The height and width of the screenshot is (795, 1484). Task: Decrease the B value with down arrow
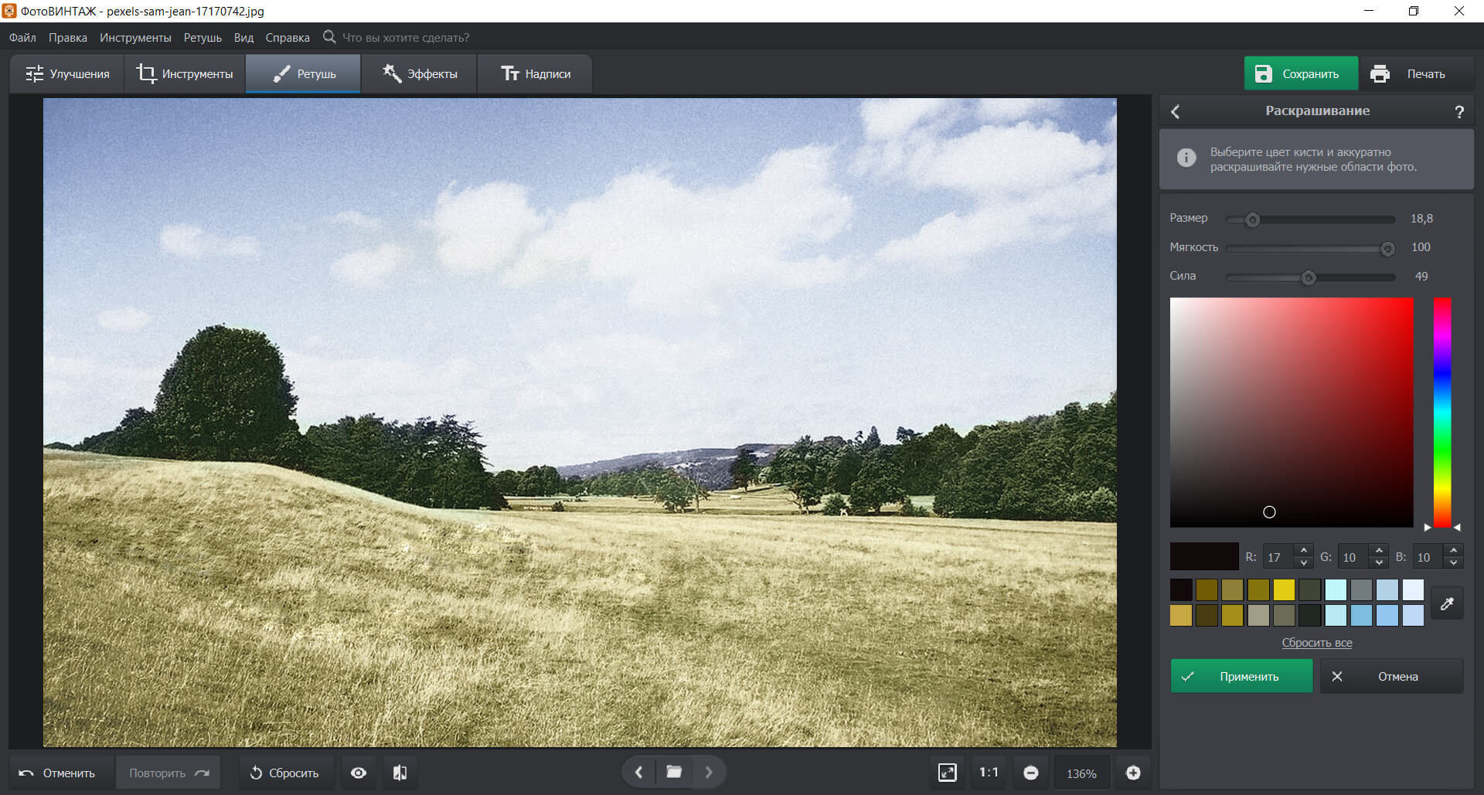click(x=1454, y=562)
